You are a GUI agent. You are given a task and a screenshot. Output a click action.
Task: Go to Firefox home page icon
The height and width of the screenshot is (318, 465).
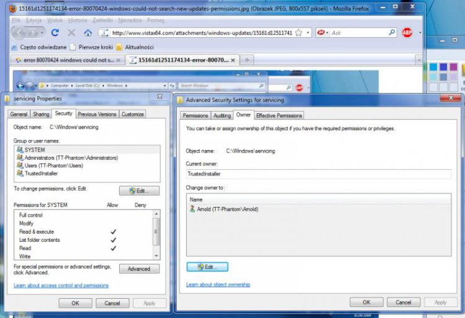pyautogui.click(x=88, y=33)
